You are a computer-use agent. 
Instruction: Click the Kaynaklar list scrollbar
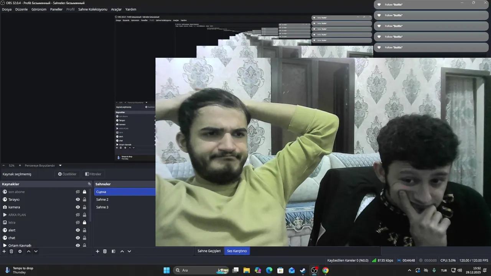pyautogui.click(x=91, y=205)
